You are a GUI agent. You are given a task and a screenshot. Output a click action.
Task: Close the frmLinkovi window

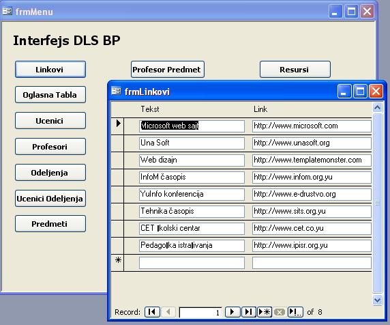[x=376, y=91]
